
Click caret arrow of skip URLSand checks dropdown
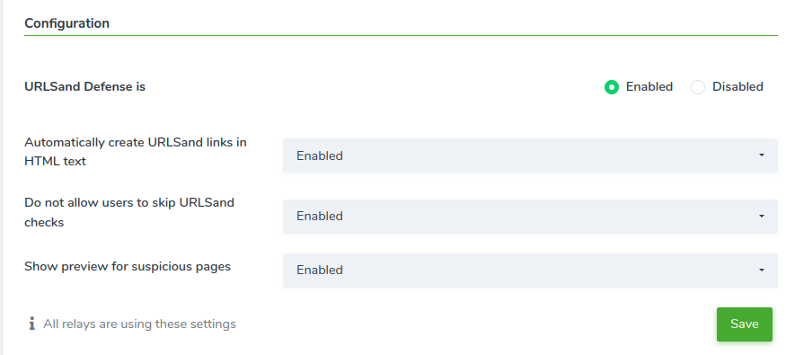point(761,216)
